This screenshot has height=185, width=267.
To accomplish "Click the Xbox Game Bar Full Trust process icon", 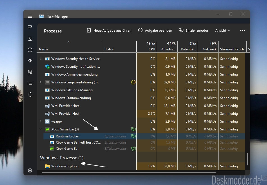I will [x=52, y=142].
